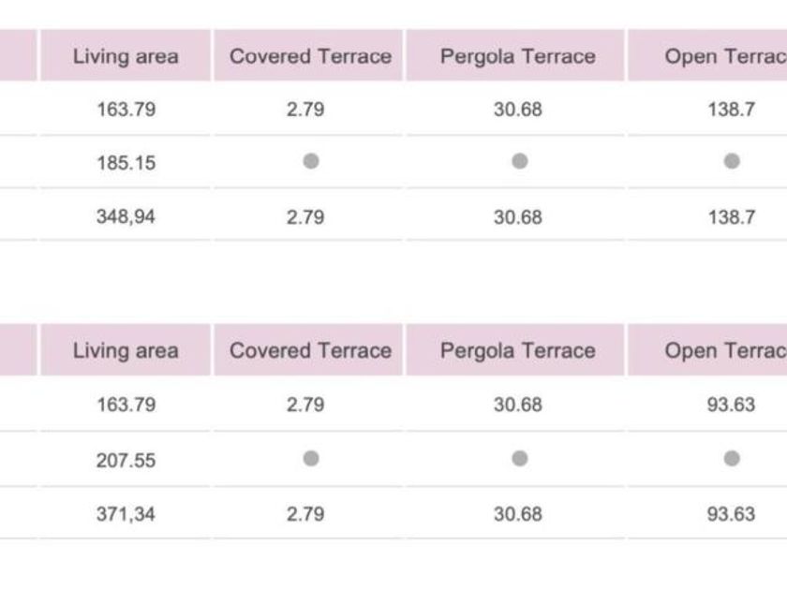787x590 pixels.
Task: Select the Covered Terrace gray dot in the 207.55 row
Action: click(311, 458)
